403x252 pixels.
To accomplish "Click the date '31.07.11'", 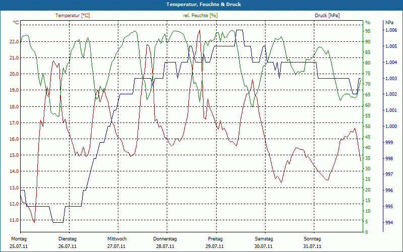I will pos(312,246).
